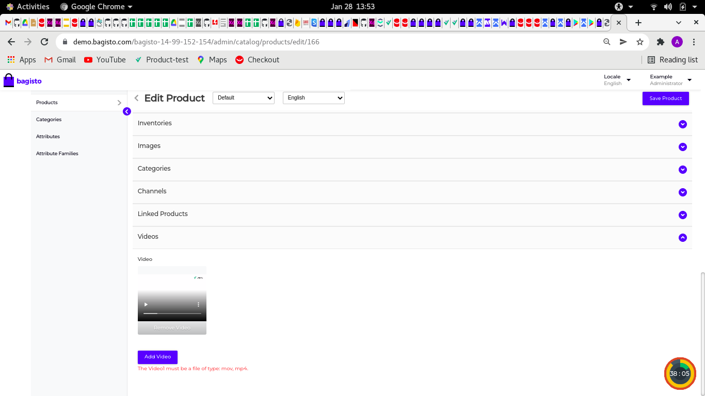Viewport: 705px width, 396px height.
Task: Open the YouTube bookmark
Action: click(105, 59)
